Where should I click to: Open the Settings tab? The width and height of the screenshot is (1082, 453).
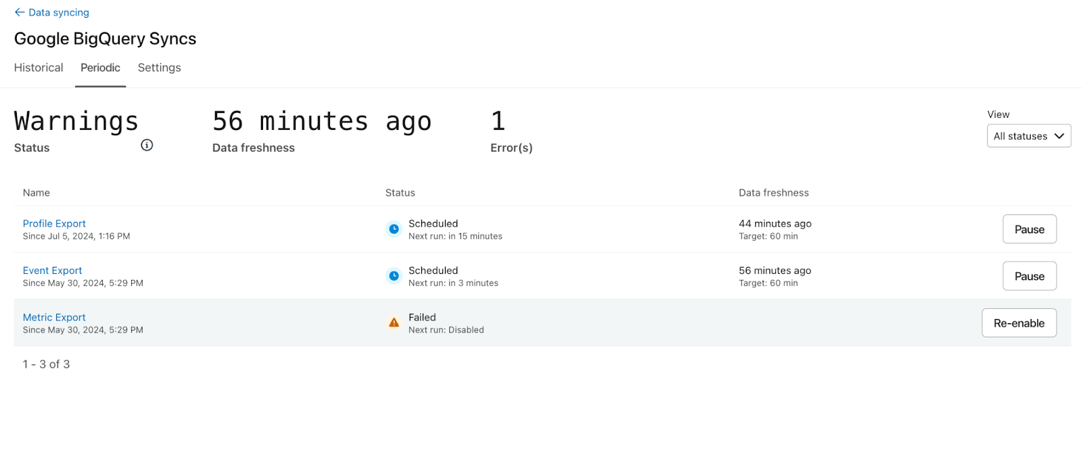coord(159,68)
